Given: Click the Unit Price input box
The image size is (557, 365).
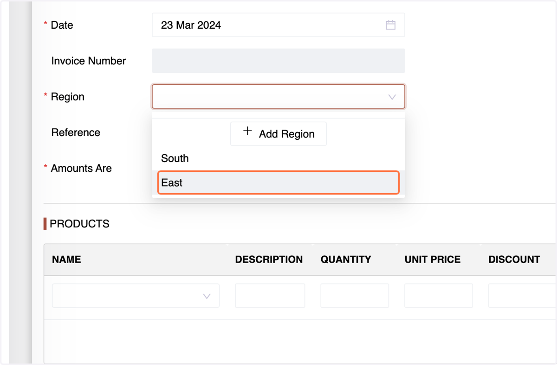Looking at the screenshot, I should [x=439, y=296].
